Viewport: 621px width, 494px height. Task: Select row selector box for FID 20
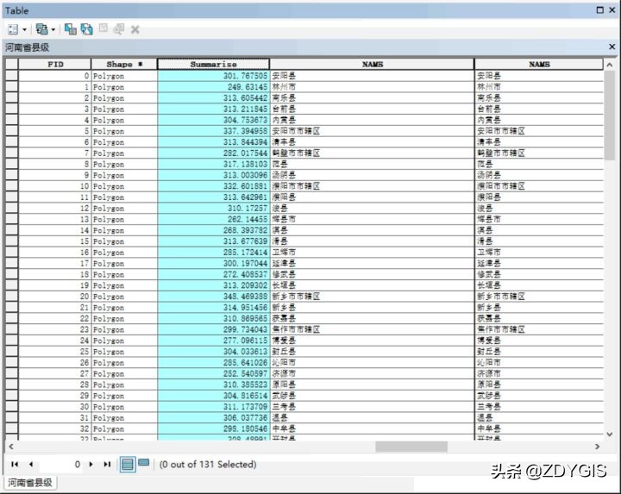12,296
